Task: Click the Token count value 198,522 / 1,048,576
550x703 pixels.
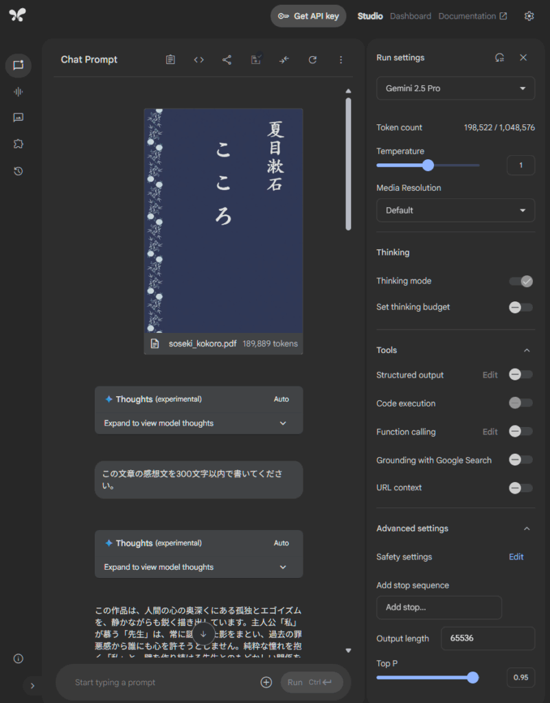Action: (x=499, y=127)
